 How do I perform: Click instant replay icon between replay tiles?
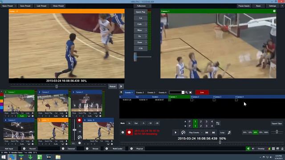tap(80, 137)
